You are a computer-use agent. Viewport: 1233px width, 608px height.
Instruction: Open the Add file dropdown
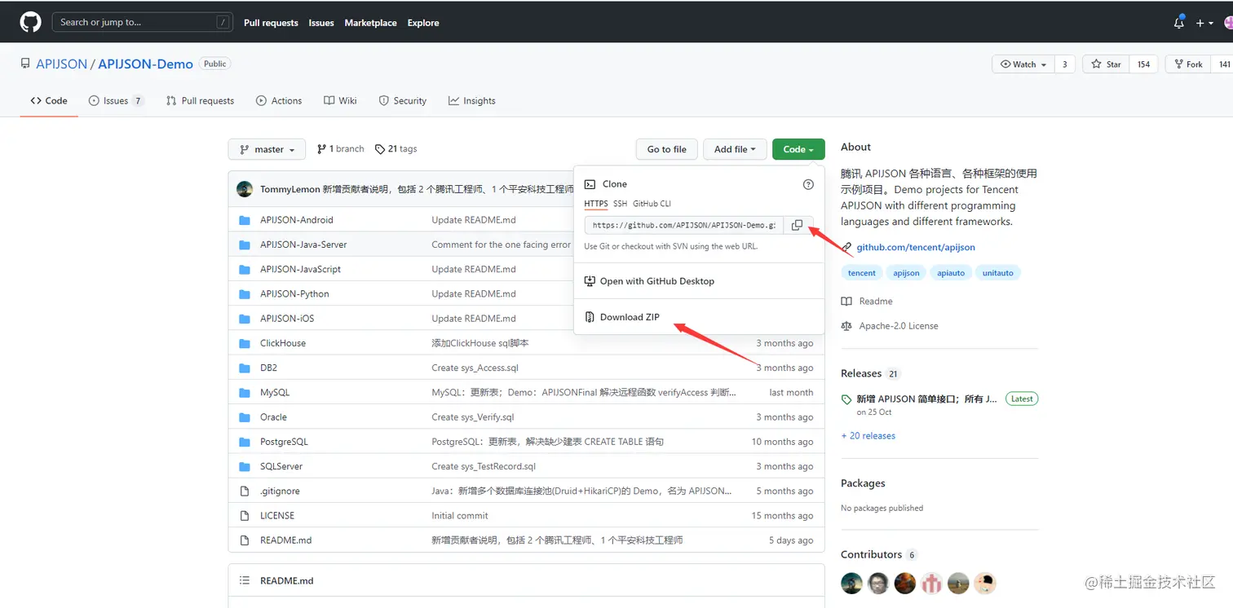(x=735, y=149)
